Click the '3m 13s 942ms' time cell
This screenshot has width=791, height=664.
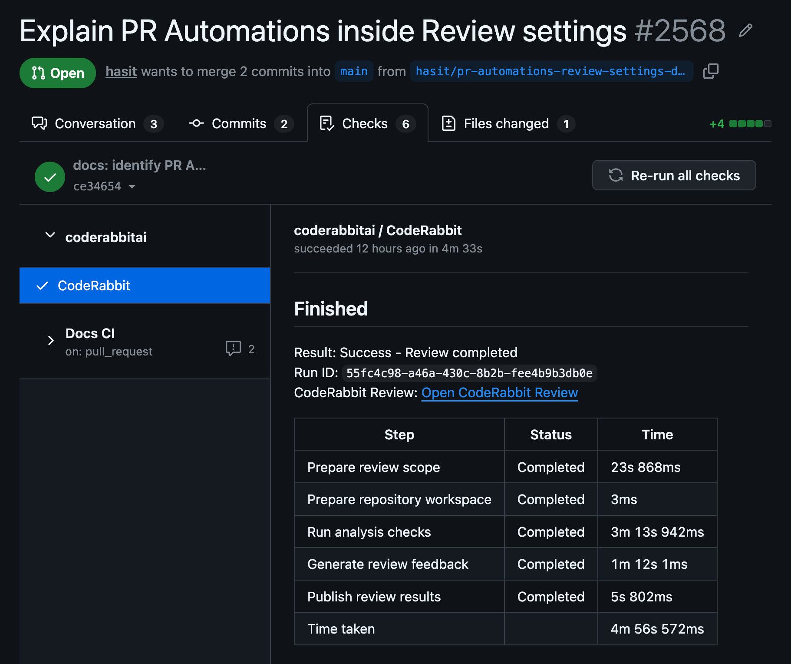click(657, 532)
